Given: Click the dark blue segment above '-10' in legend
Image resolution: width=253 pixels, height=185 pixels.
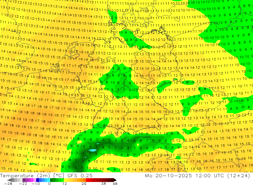Looking at the screenshot, I should click(37, 180).
